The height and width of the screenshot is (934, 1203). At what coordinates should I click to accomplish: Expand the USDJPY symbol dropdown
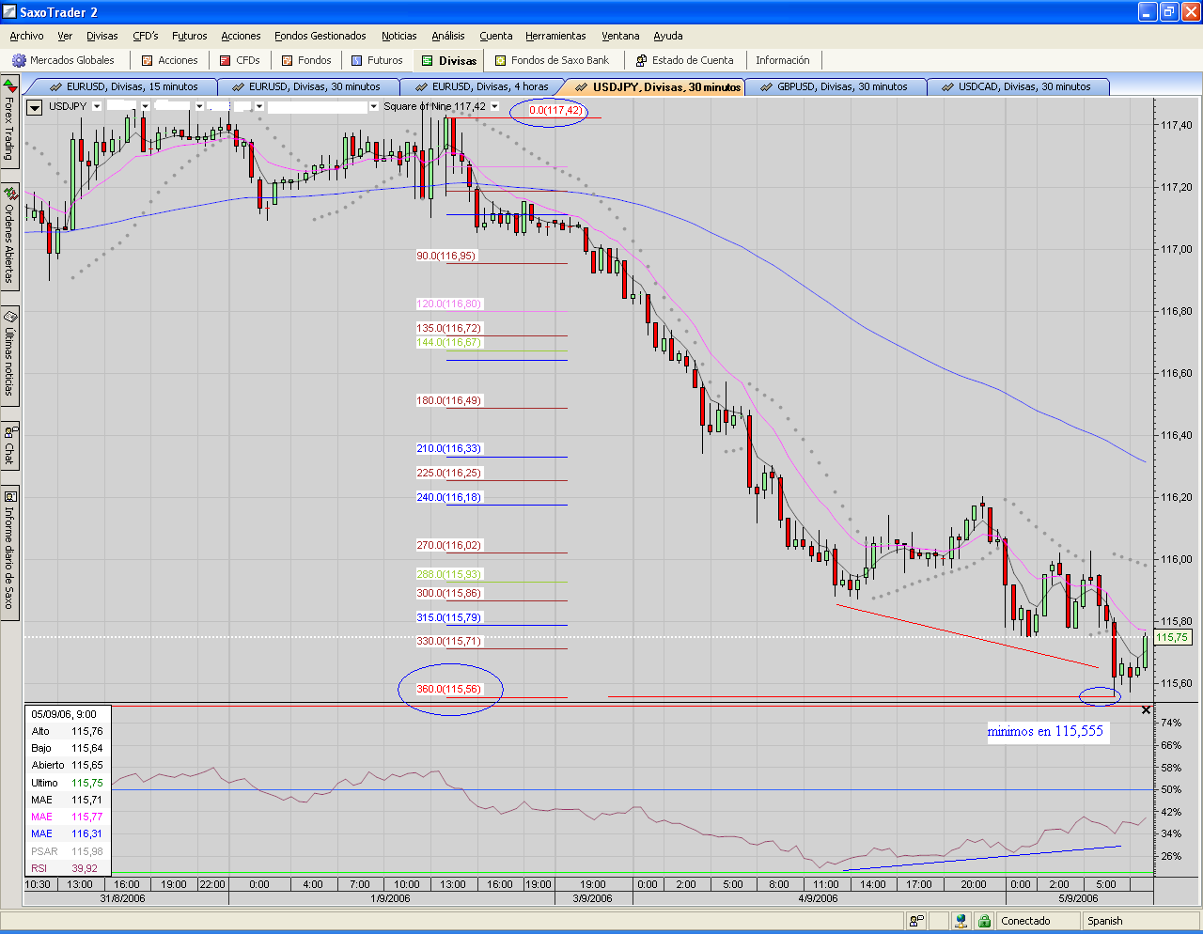coord(97,107)
